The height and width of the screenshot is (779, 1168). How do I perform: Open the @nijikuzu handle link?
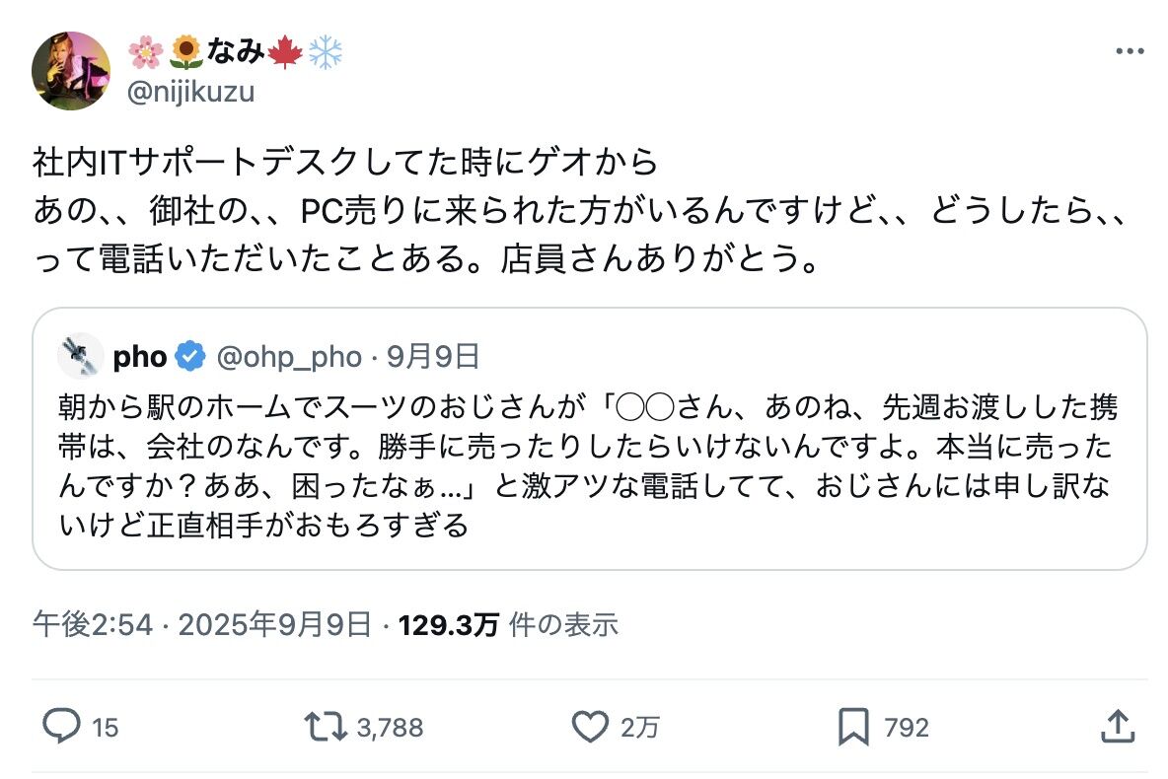click(190, 92)
